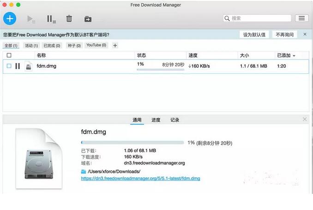
Task: Open /Users/xforce/Downloads/ folder path
Action: [x=114, y=172]
